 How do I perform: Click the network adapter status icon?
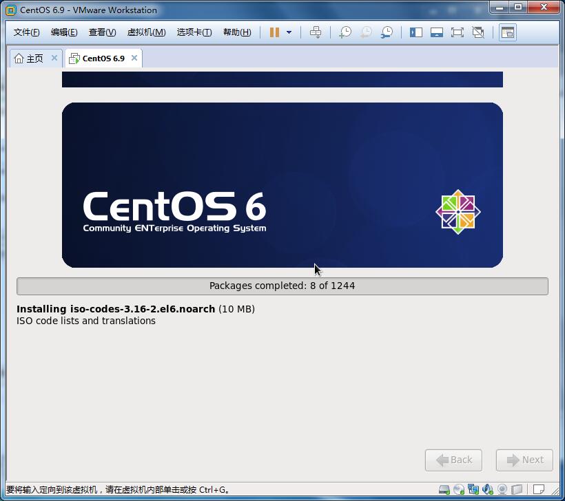tap(473, 489)
